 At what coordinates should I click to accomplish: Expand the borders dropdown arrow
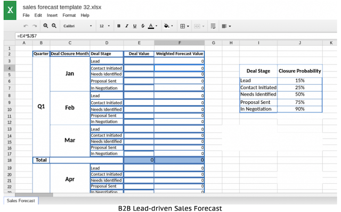click(188, 26)
